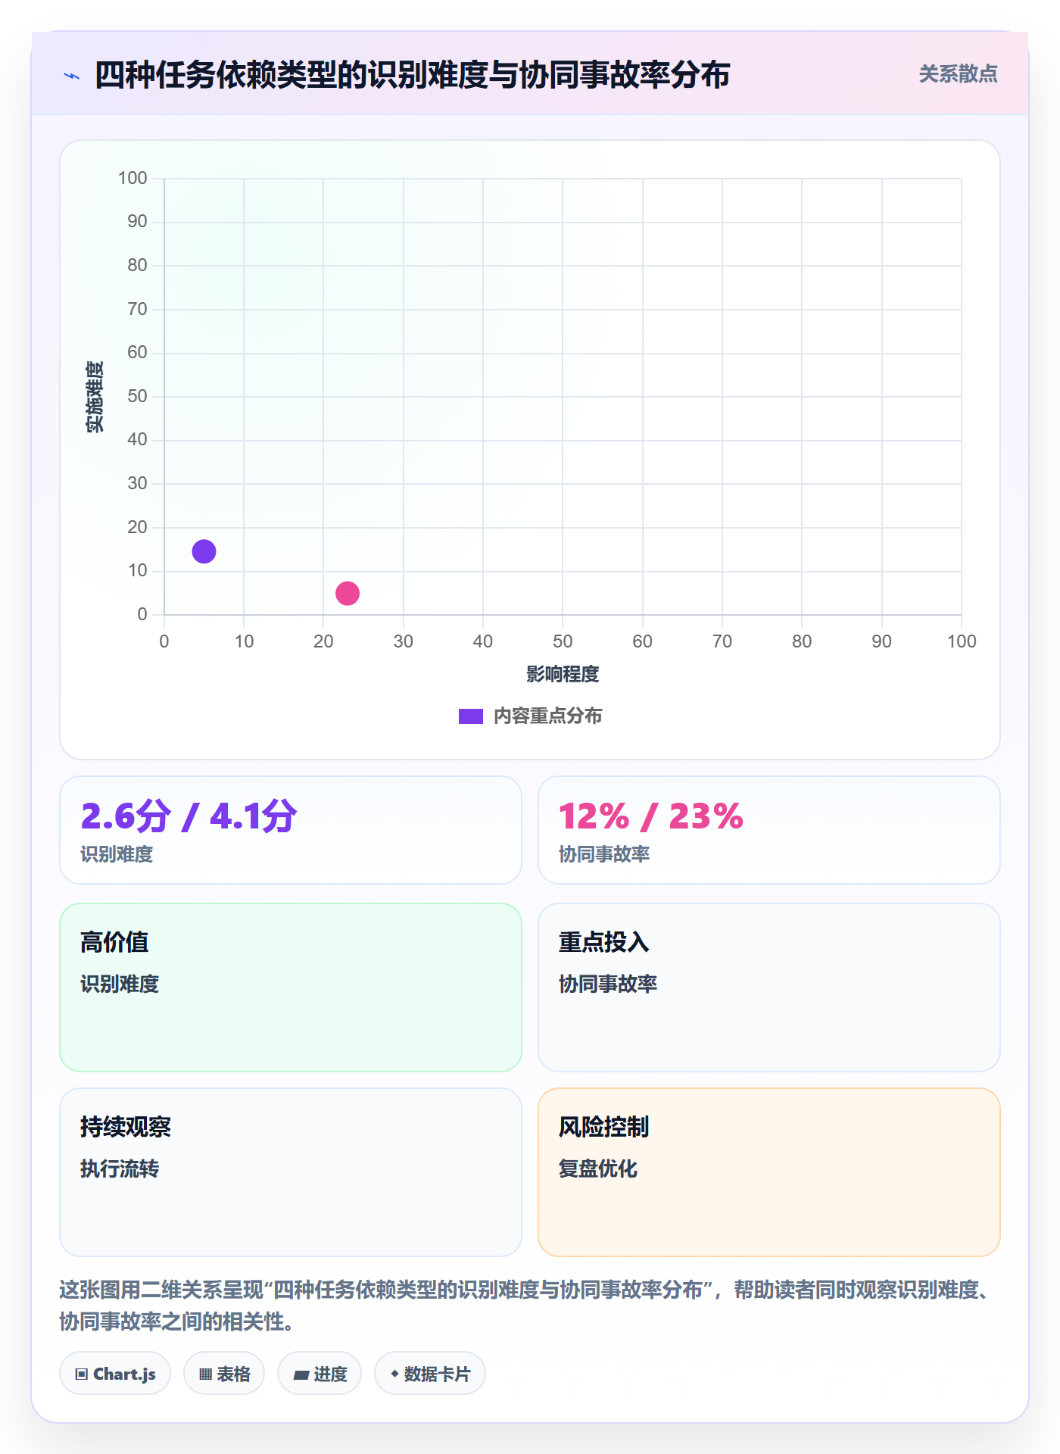Click the square icon in the Chart.js chip

click(82, 1374)
